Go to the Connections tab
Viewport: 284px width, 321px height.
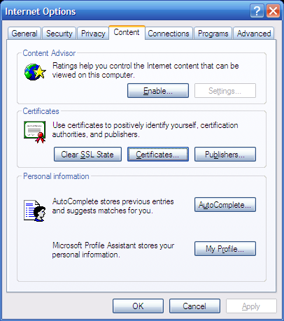pos(169,34)
